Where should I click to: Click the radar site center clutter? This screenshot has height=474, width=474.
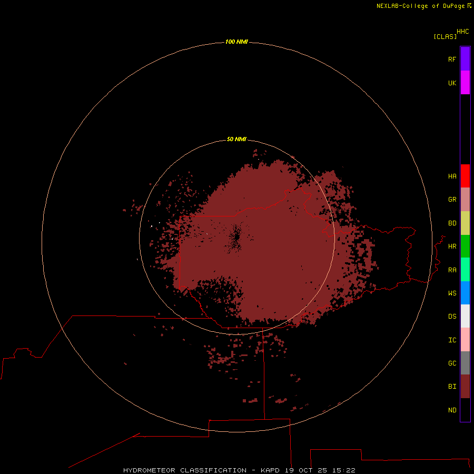236,237
